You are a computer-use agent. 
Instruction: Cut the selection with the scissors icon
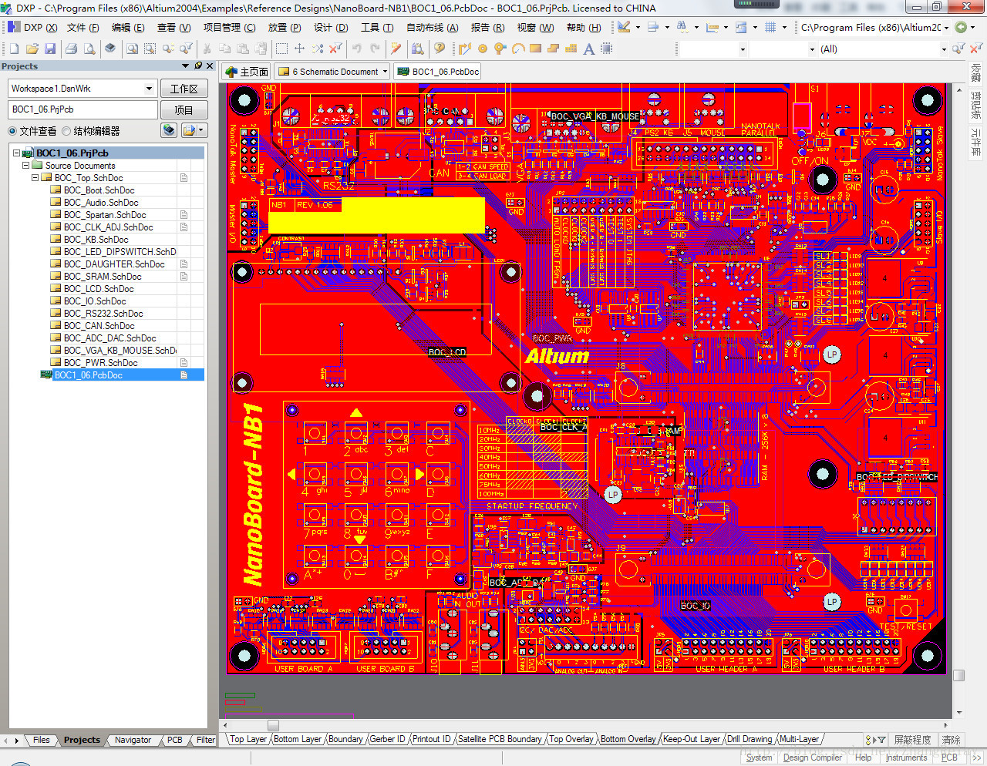point(207,49)
